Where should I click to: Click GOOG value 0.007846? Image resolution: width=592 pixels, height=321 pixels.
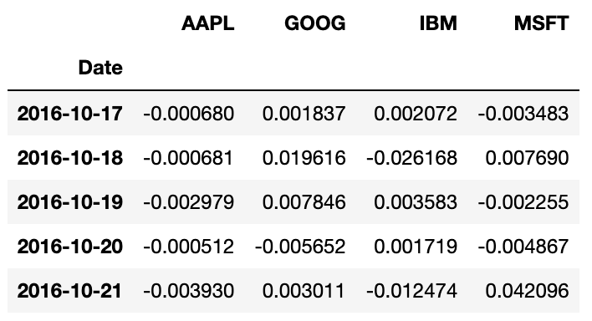(304, 202)
